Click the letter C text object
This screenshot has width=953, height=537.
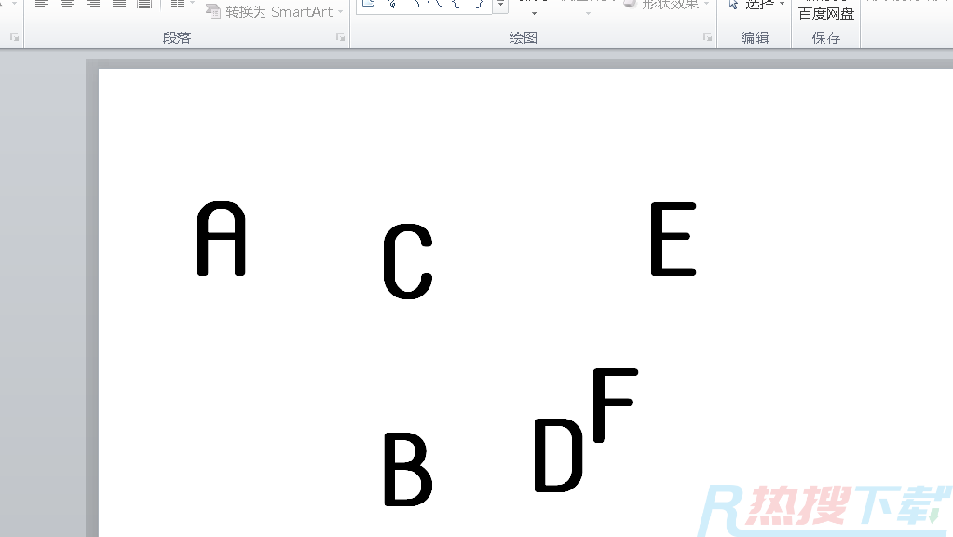pos(408,261)
